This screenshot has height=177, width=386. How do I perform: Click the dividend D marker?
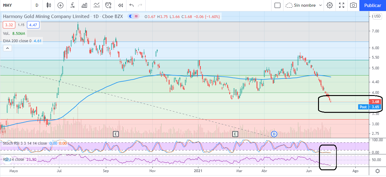coord(274,134)
